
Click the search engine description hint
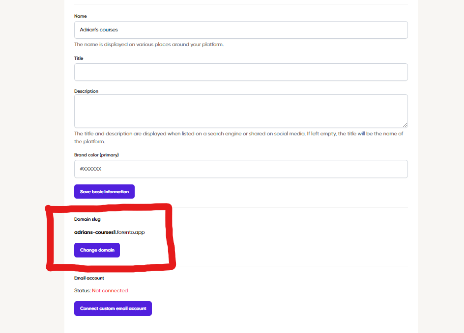238,138
